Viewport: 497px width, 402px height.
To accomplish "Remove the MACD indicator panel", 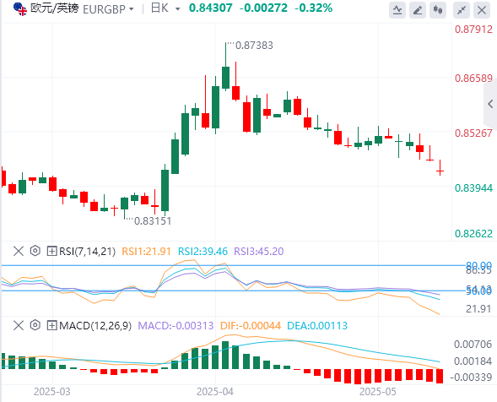I will coord(19,325).
